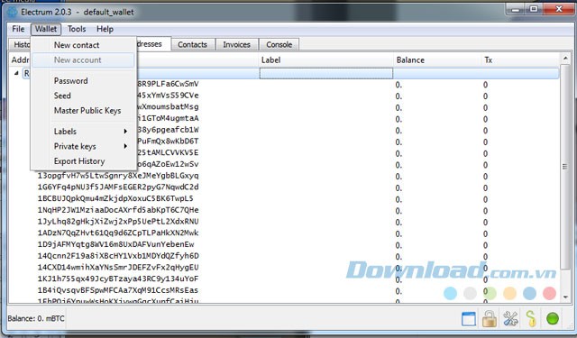Image resolution: width=577 pixels, height=338 pixels.
Task: Click the scrollbar up arrow
Action: click(565, 59)
